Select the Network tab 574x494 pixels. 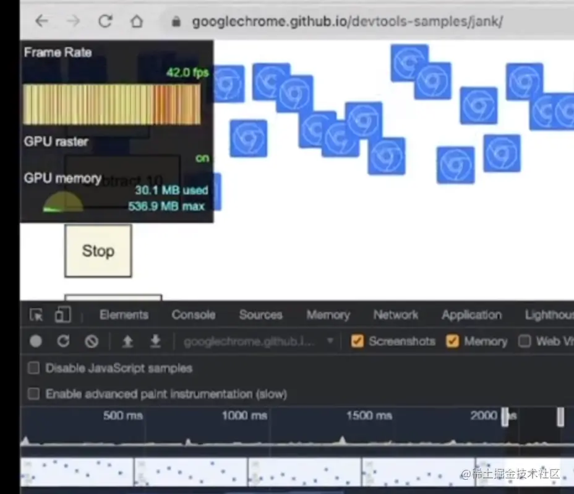pos(396,315)
